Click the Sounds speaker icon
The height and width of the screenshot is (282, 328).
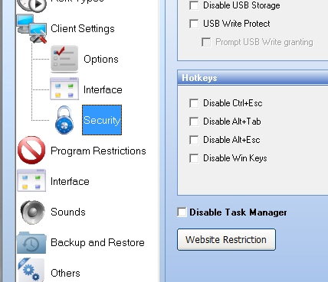(x=32, y=212)
